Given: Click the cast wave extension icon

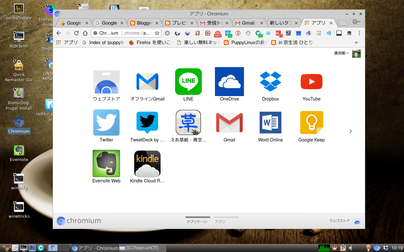Looking at the screenshot, I should coord(329,33).
